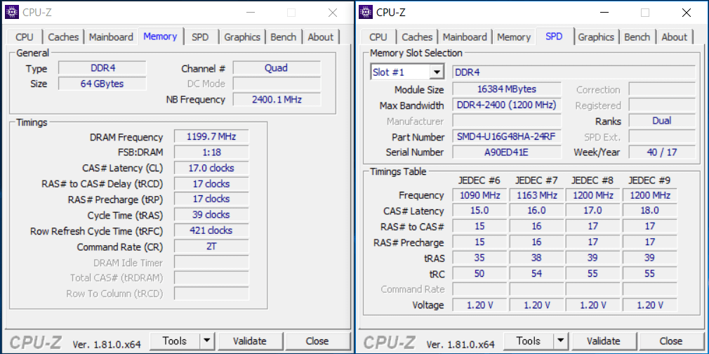The height and width of the screenshot is (354, 709).
Task: Click Command Rate value 2T
Action: click(x=211, y=247)
